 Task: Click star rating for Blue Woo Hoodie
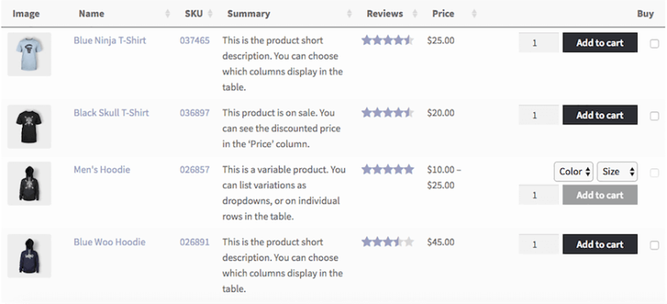click(387, 242)
